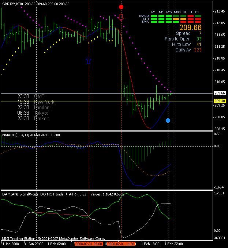Click the 210.05 price axis label
228x248 pixels.
tap(220, 82)
